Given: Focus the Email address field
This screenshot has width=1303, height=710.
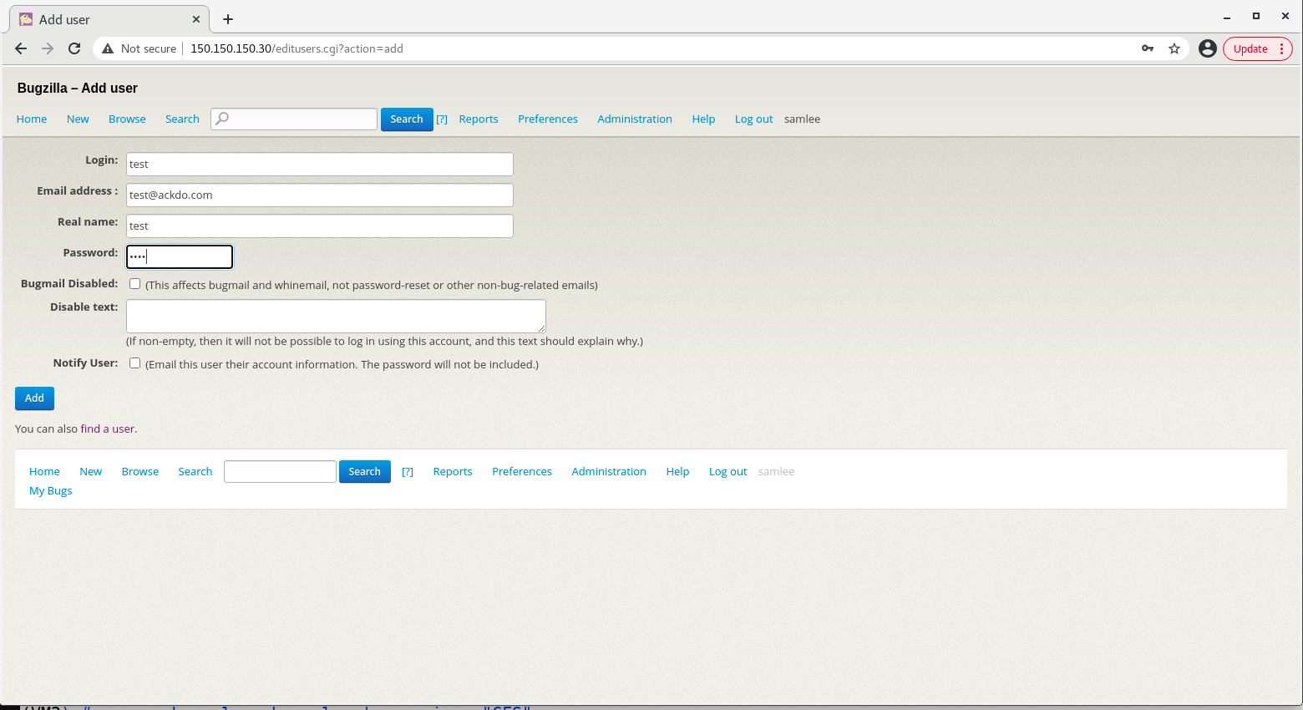Looking at the screenshot, I should coord(319,195).
